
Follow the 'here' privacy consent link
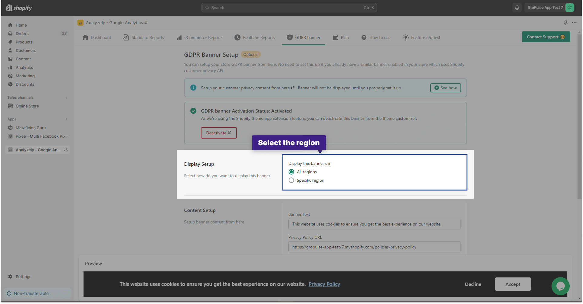tap(285, 88)
